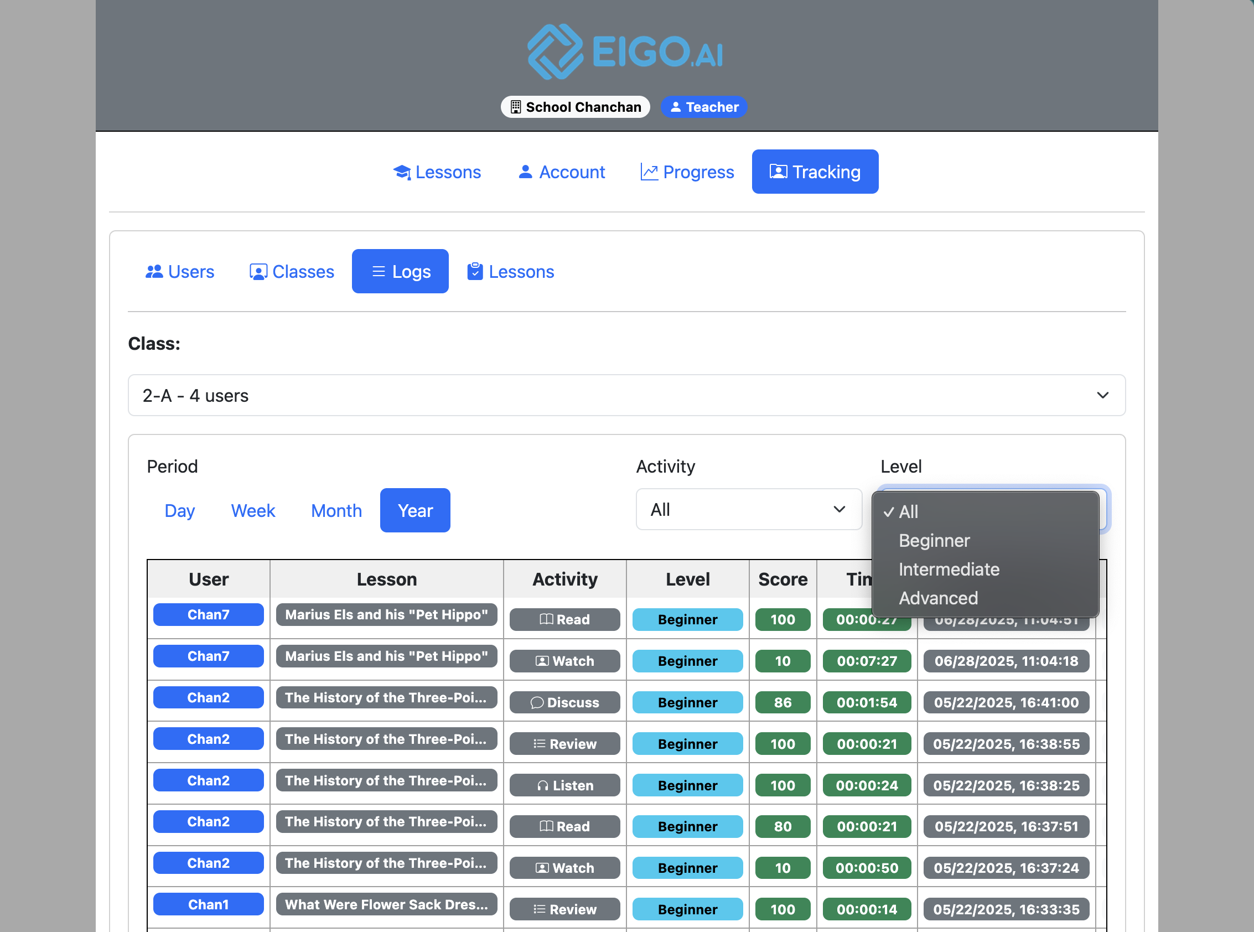Choose Advanced in the Level list
Viewport: 1254px width, 932px height.
click(x=985, y=599)
